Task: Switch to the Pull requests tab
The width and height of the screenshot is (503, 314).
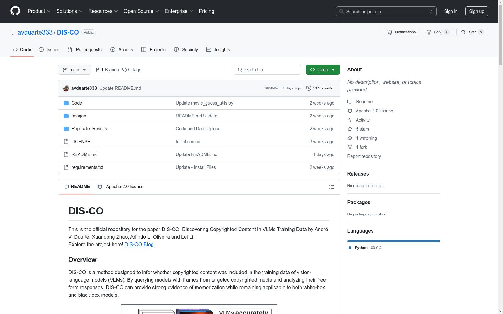Action: point(85,50)
